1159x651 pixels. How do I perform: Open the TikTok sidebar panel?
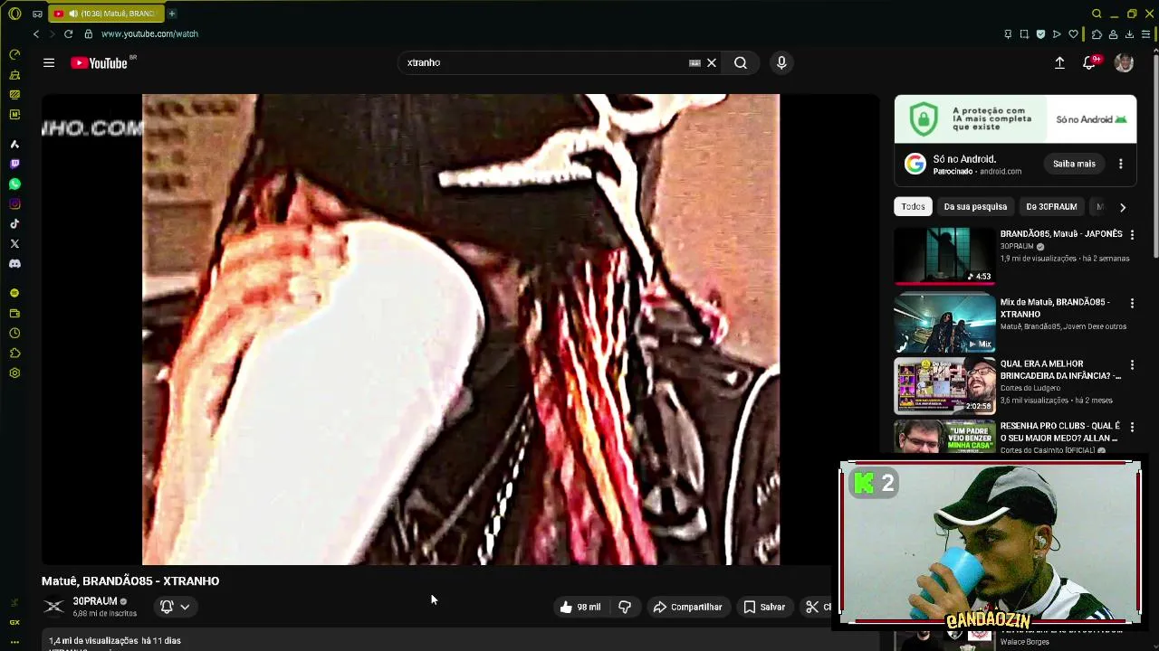(14, 223)
